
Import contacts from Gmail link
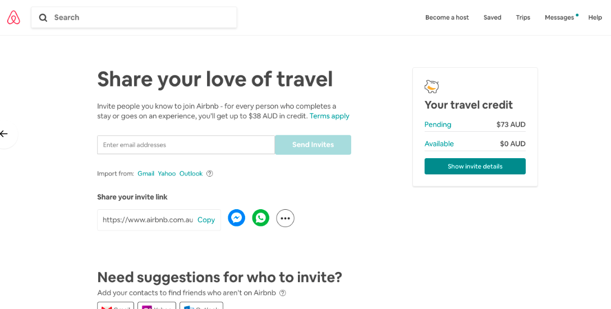point(146,173)
